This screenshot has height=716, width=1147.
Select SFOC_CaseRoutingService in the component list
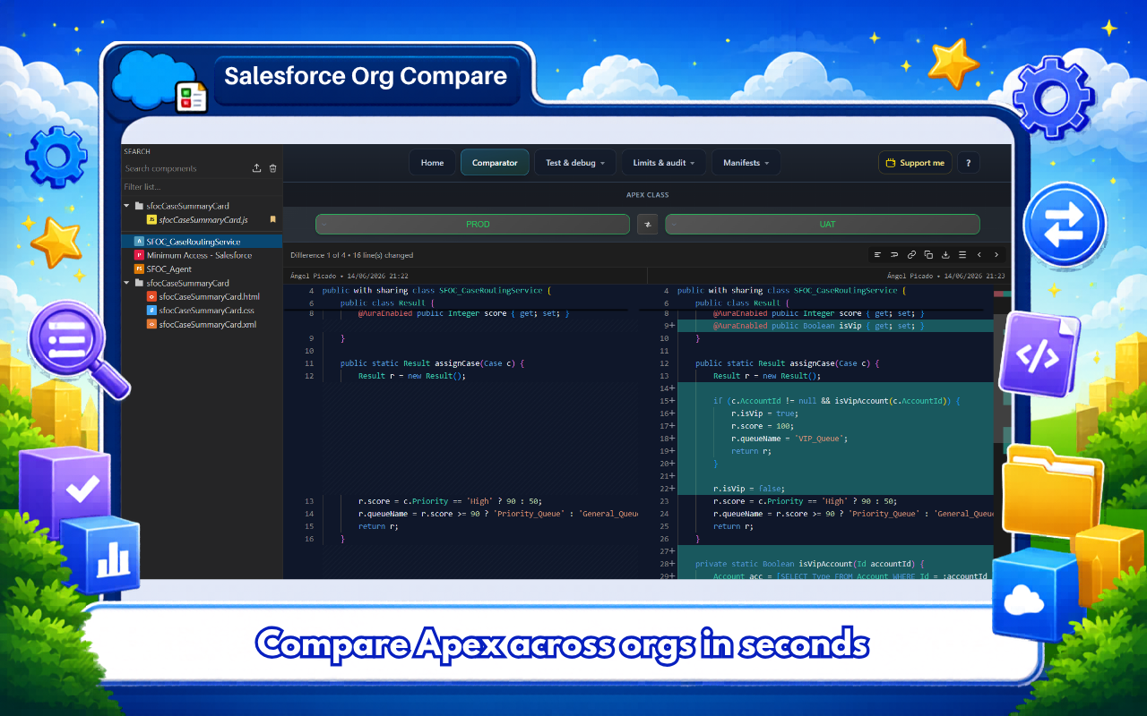(203, 242)
